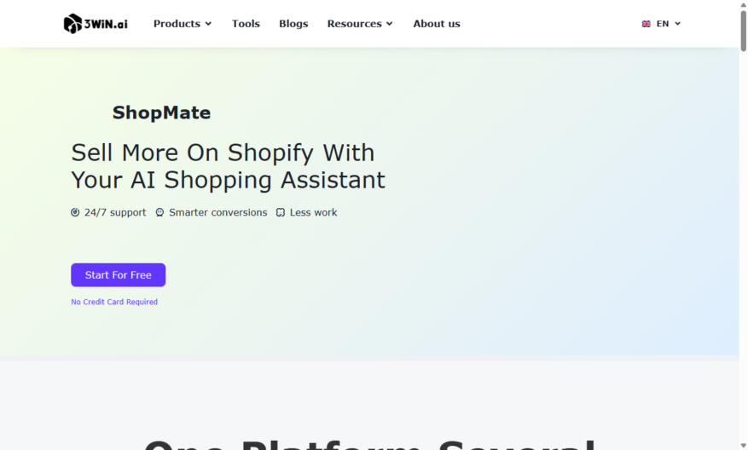This screenshot has width=748, height=450.
Task: Click the scrollbar down arrow
Action: point(743,445)
